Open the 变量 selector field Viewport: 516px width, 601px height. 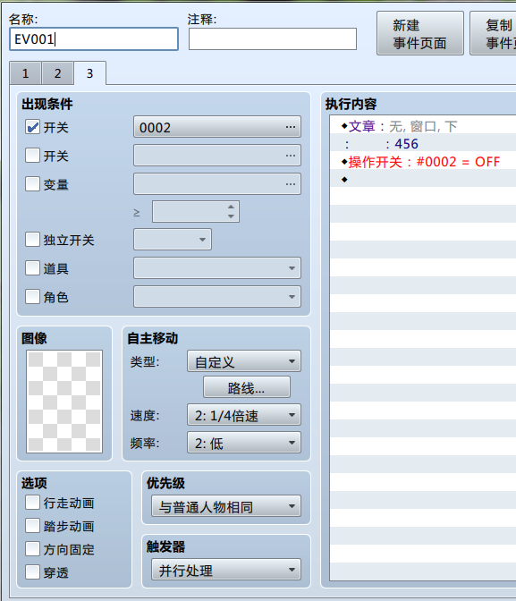coord(217,184)
